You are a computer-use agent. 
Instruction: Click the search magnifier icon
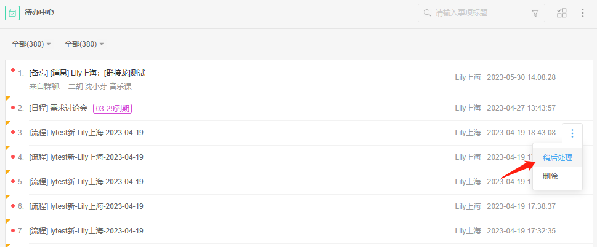click(x=427, y=13)
